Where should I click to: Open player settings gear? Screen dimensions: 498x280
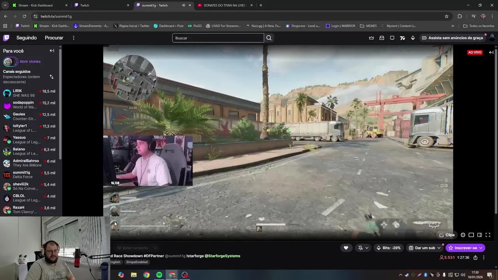(463, 235)
